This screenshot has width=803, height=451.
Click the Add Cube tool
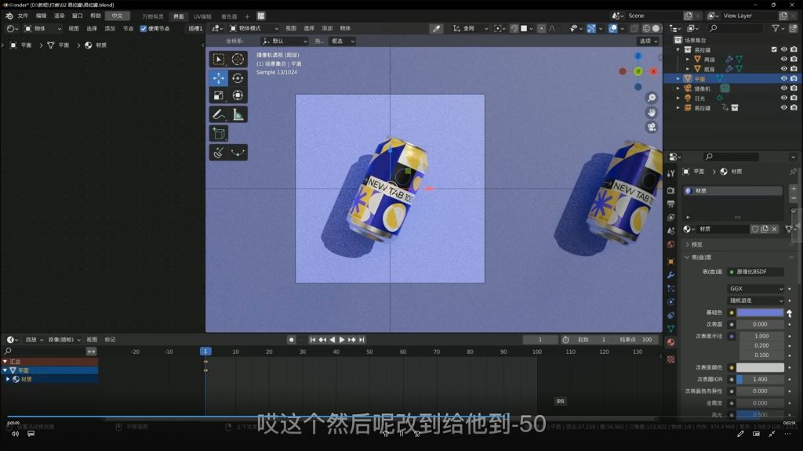[x=219, y=134]
